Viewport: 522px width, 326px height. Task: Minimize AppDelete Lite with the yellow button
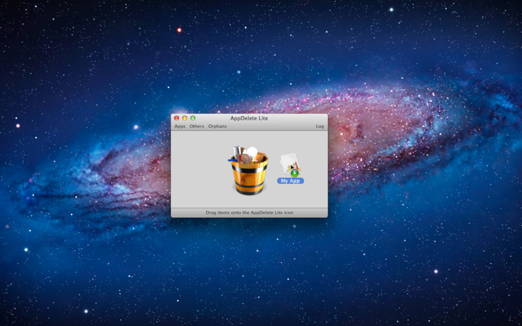tap(185, 118)
